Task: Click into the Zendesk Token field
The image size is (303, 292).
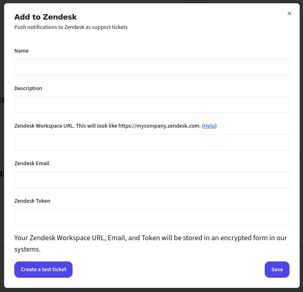Action: pos(152,217)
